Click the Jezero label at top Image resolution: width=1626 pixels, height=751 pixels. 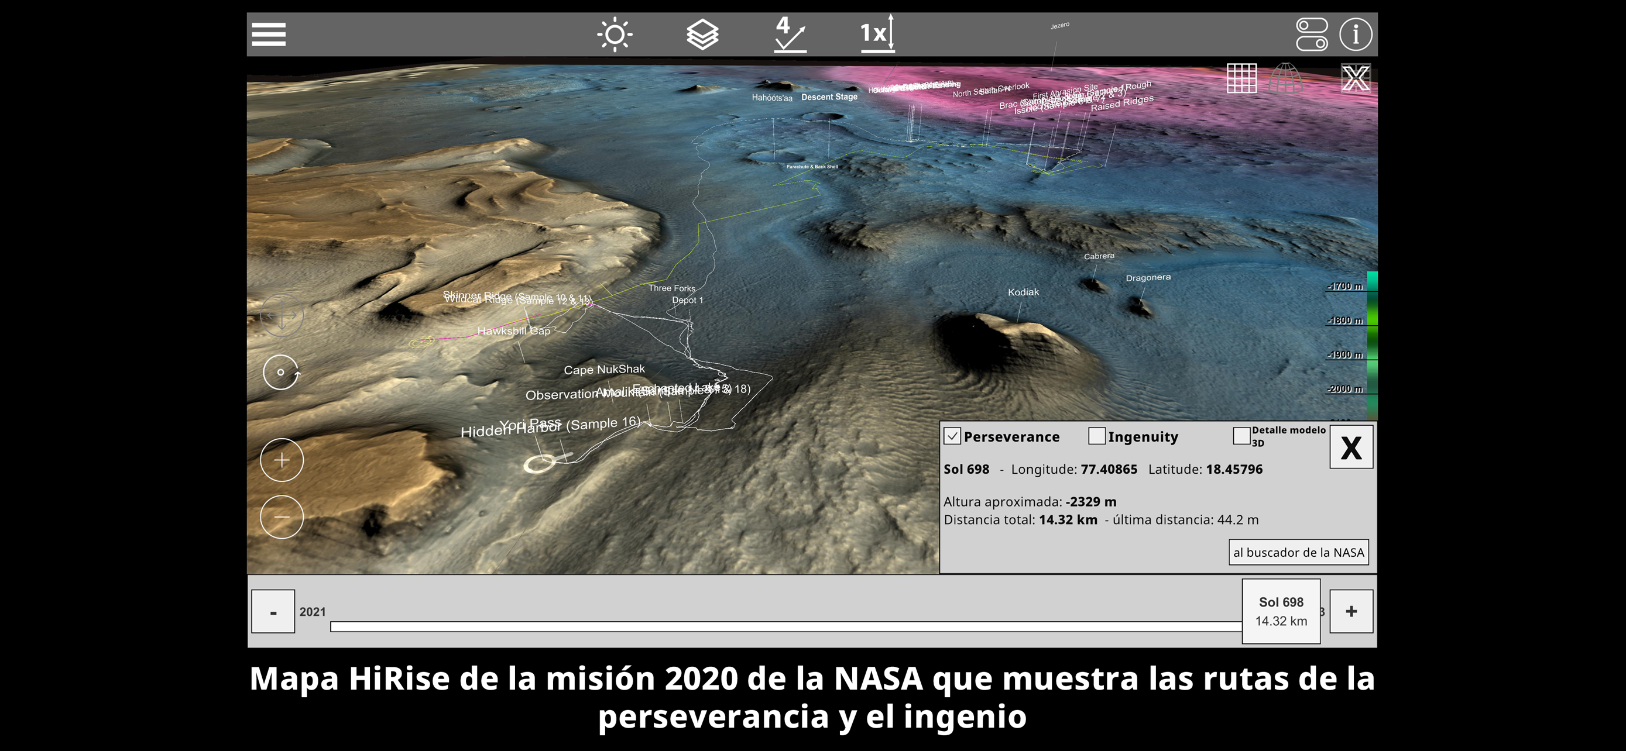1060,25
